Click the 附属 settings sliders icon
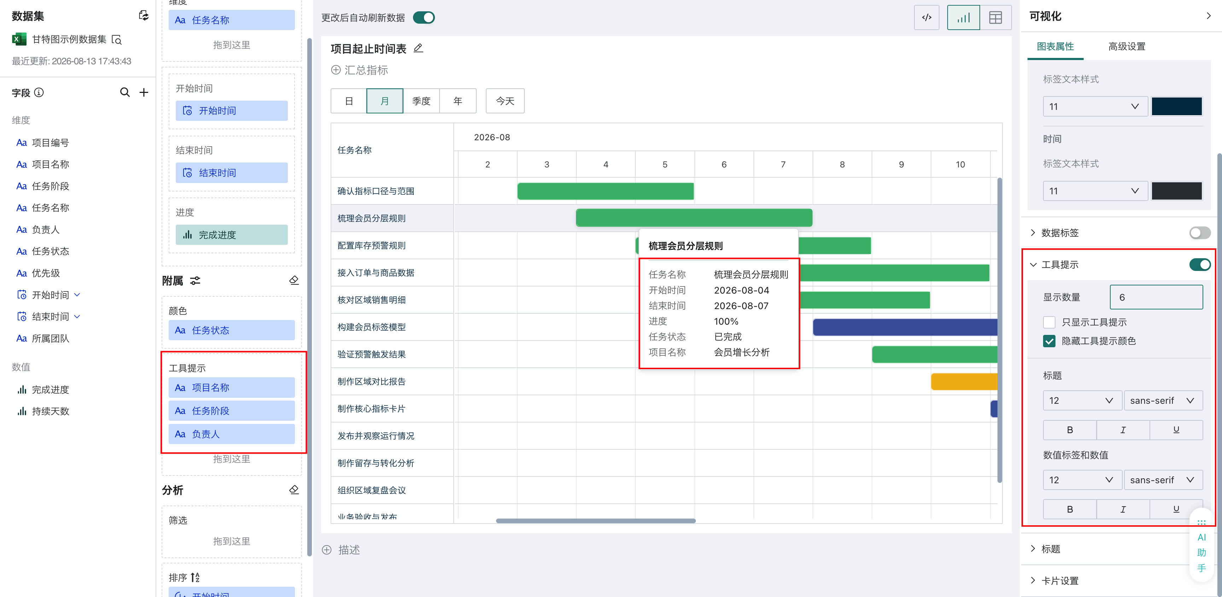Screen dimensions: 1222x597 pyautogui.click(x=195, y=280)
